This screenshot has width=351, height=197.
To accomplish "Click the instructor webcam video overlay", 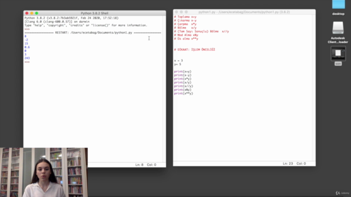I will pyautogui.click(x=44, y=172).
